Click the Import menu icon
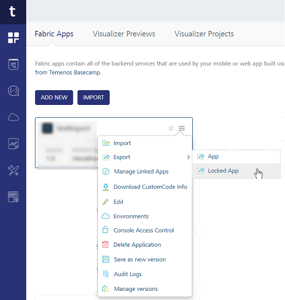 [106, 143]
